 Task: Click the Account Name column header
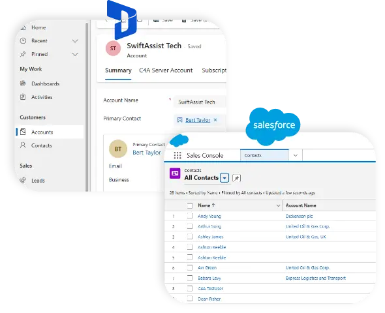301,205
